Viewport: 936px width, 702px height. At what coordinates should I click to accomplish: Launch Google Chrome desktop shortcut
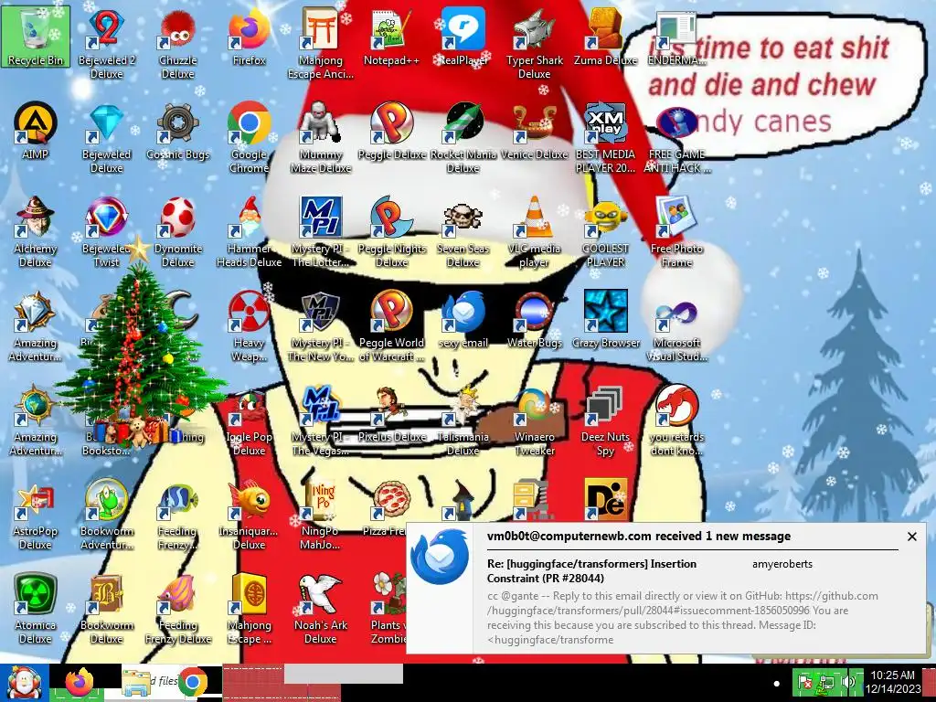[x=249, y=139]
